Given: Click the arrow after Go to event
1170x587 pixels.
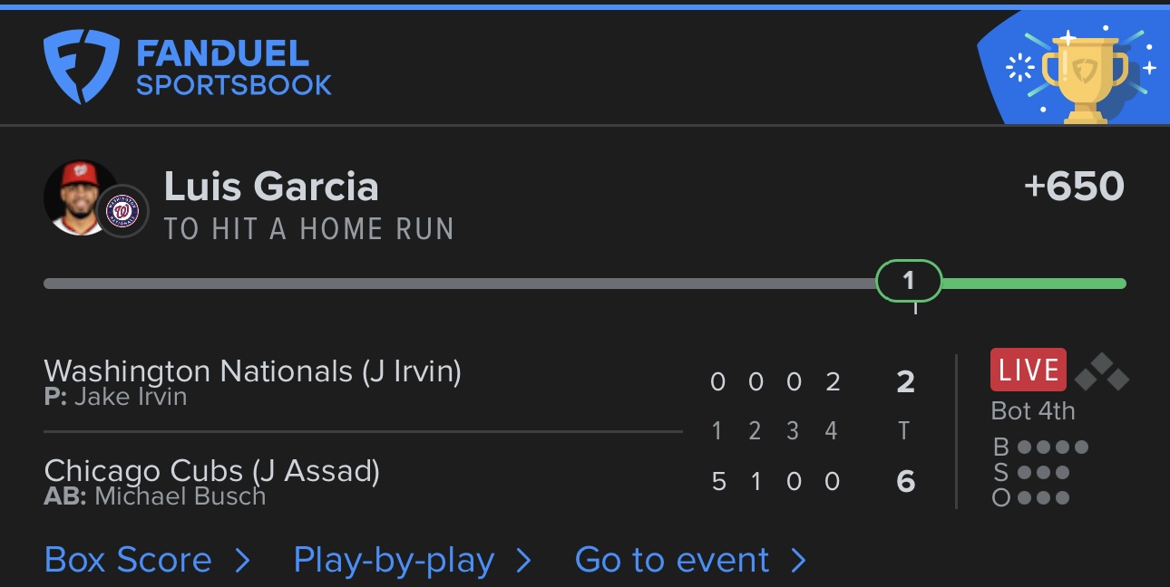Looking at the screenshot, I should point(798,561).
